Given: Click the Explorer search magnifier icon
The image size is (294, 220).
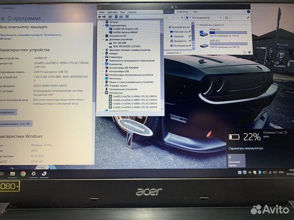Looking at the screenshot, I should tap(248, 18).
